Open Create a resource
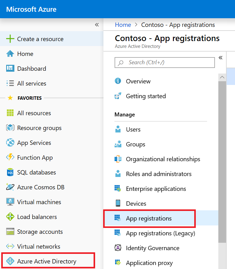The image size is (235, 269). point(52,39)
